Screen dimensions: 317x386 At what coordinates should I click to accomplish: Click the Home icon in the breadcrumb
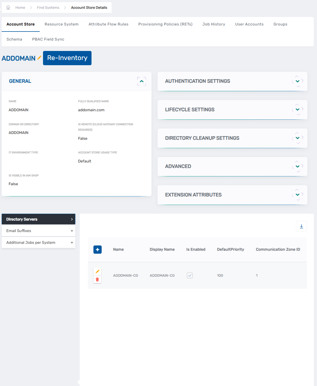coord(8,7)
